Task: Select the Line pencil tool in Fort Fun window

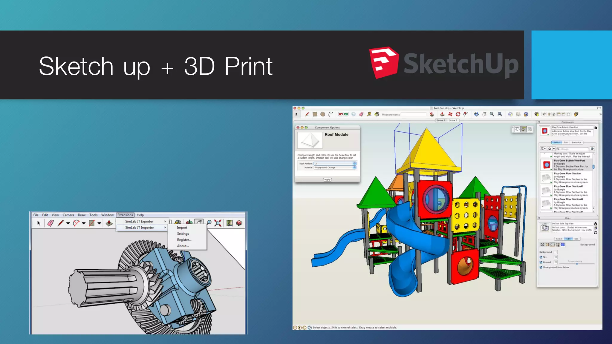Action: 307,114
